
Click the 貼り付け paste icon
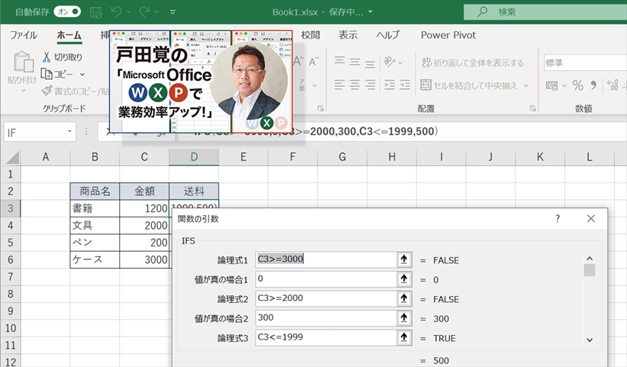pos(23,62)
